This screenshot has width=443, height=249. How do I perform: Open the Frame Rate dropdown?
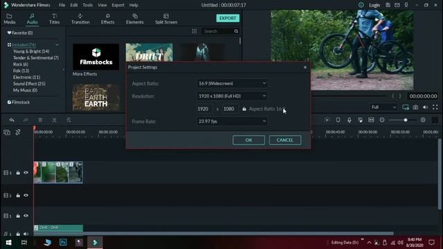click(x=232, y=121)
